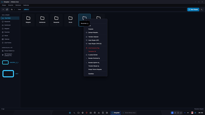Go to home in the breadcrumb
Image resolution: width=205 pixels, height=115 pixels.
point(19,9)
